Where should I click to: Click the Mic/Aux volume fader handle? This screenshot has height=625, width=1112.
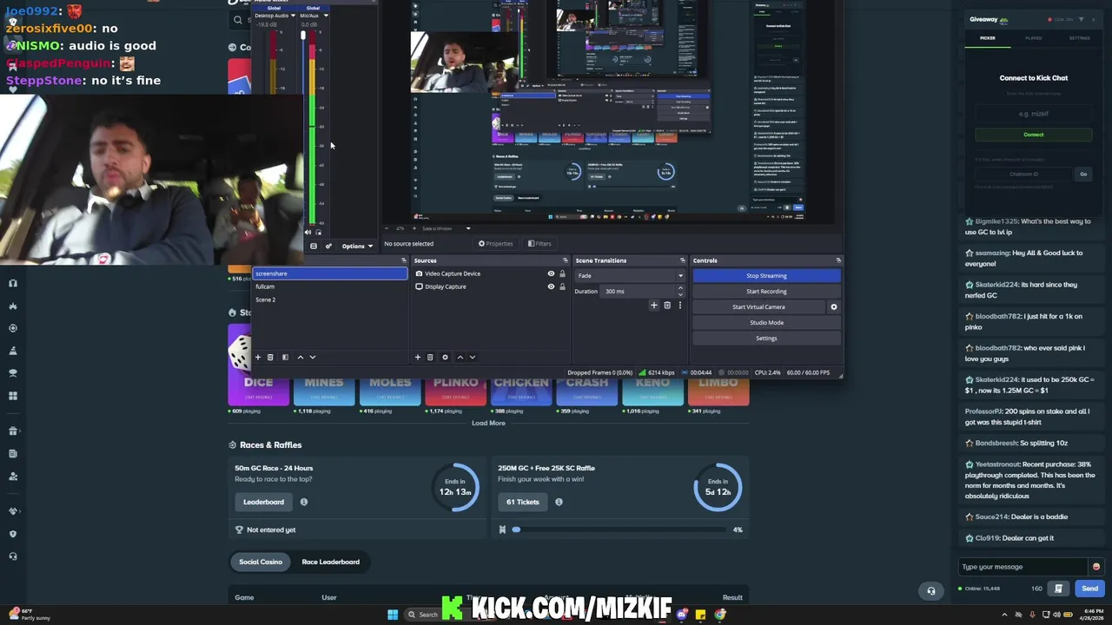tap(303, 36)
